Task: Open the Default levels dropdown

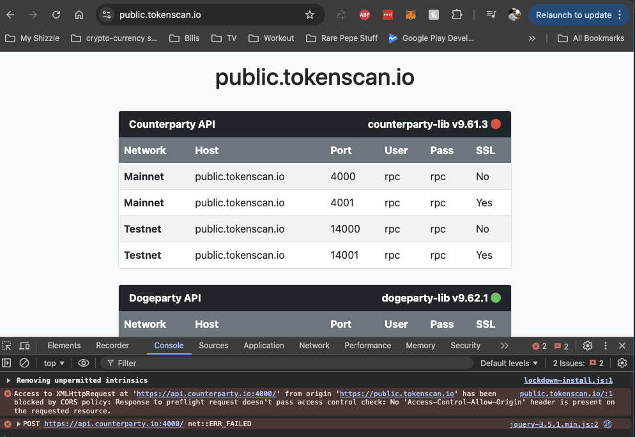Action: 509,364
